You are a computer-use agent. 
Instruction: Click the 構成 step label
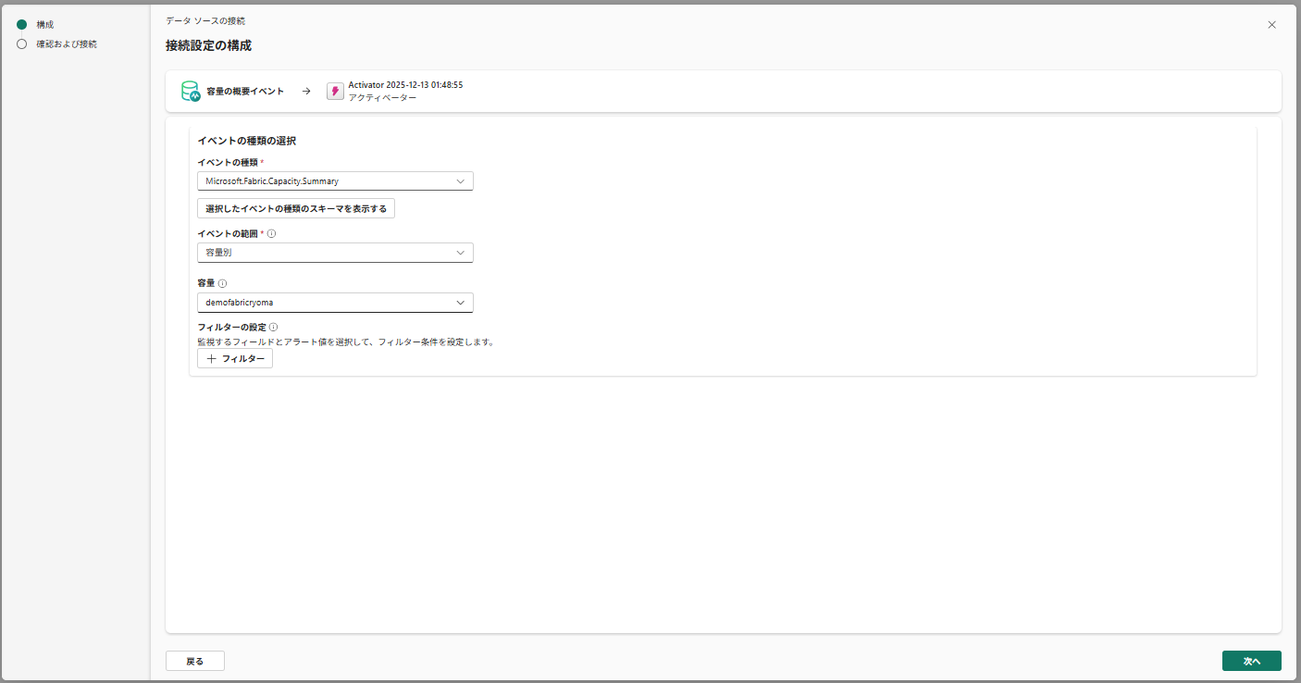point(45,25)
